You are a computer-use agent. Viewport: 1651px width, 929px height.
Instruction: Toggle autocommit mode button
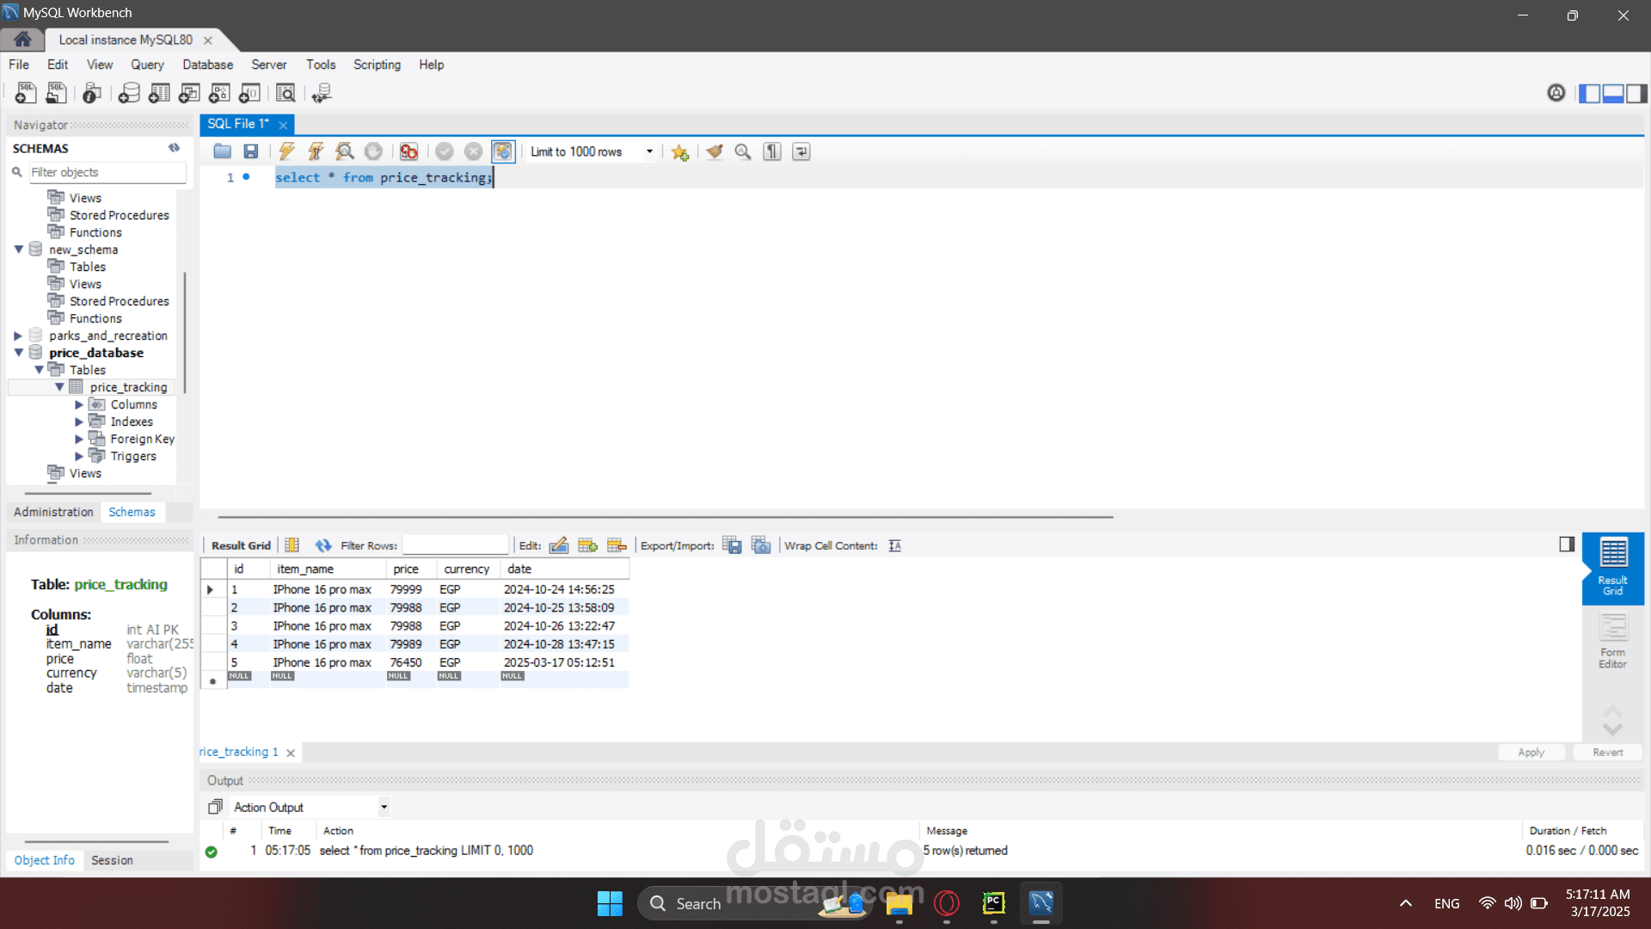(x=503, y=152)
